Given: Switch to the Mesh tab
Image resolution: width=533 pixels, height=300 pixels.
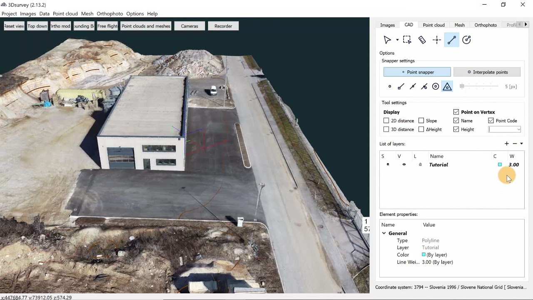Looking at the screenshot, I should click(x=459, y=25).
